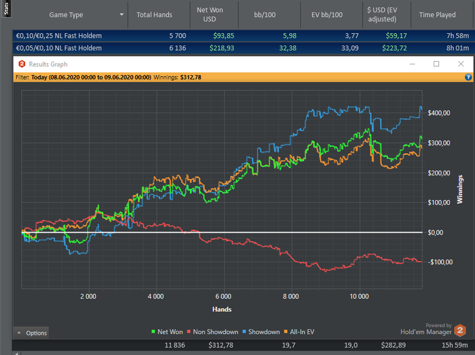Viewport: 475px width, 355px height.
Task: Click the 7h 58m time played cell
Action: [x=457, y=36]
